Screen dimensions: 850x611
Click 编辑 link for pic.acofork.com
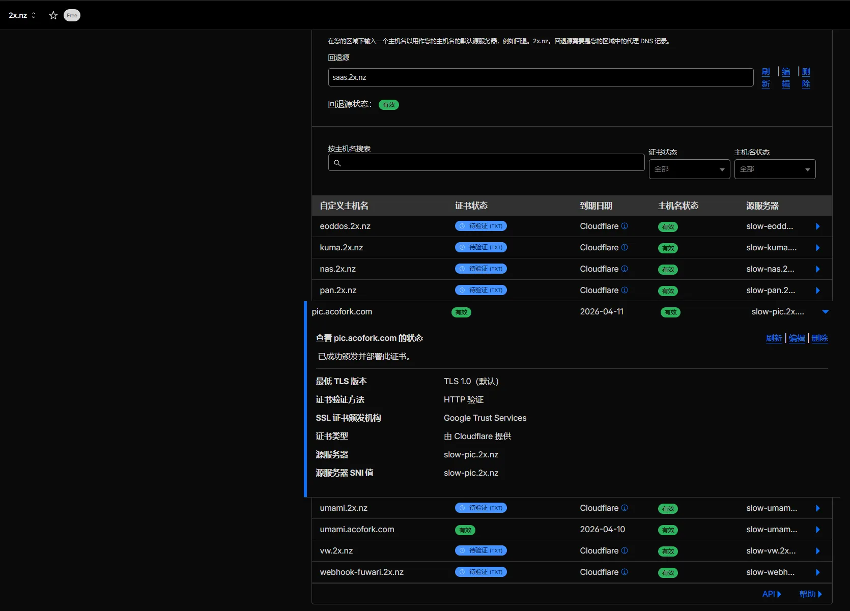(797, 338)
